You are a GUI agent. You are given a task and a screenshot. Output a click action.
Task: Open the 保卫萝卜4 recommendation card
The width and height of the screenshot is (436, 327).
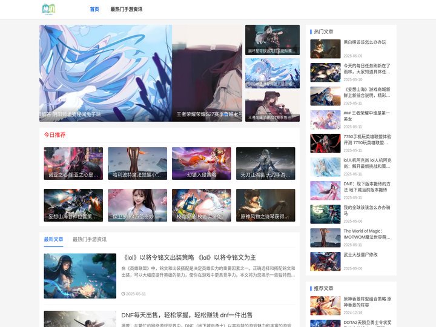coord(137,205)
